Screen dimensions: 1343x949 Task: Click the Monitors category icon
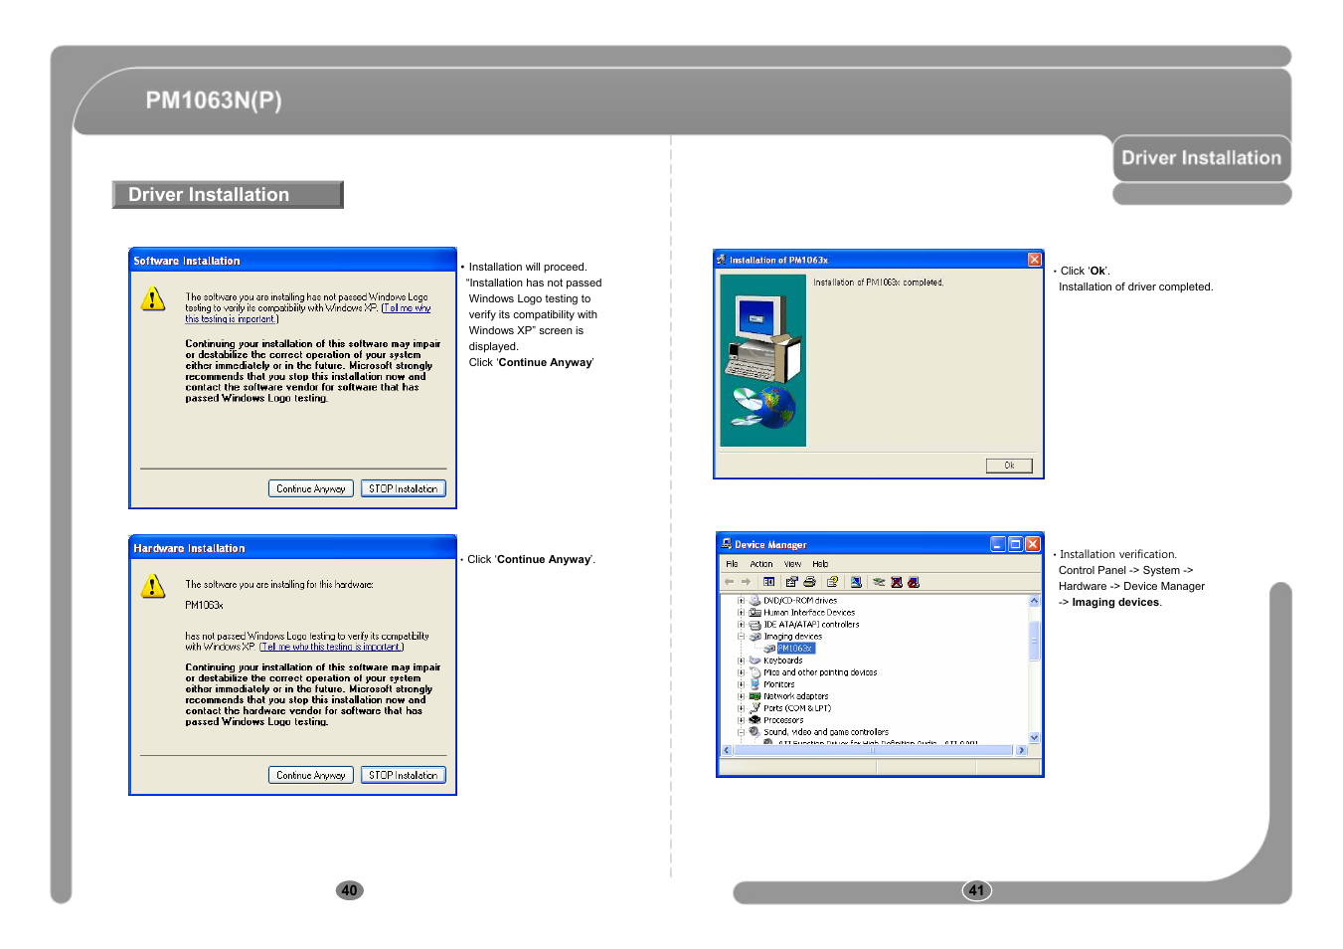click(x=755, y=684)
